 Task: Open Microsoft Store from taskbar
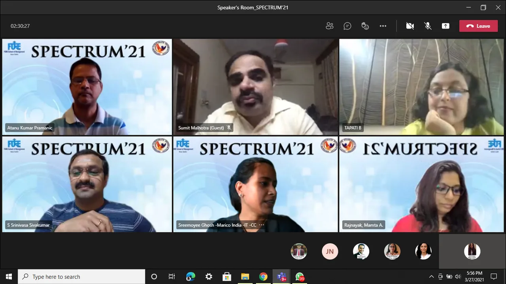click(x=227, y=277)
